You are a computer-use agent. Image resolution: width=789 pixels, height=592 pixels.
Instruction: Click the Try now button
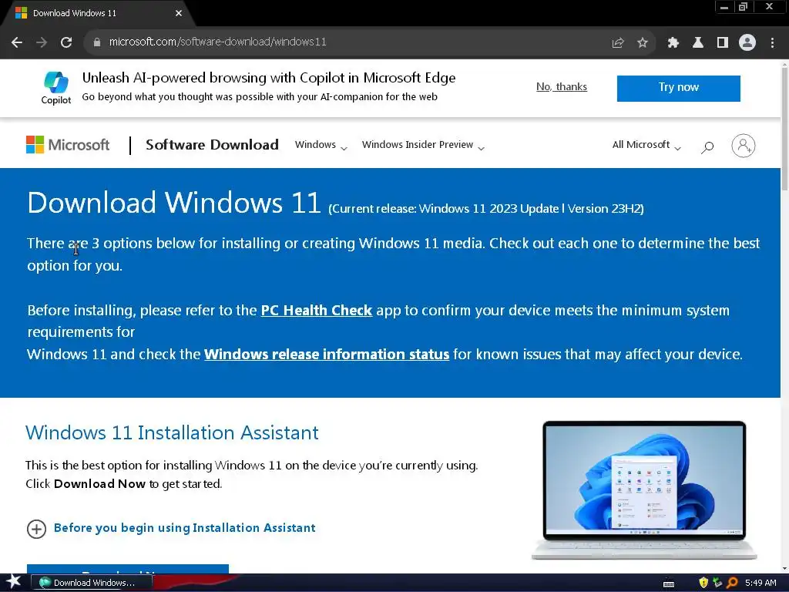(678, 88)
